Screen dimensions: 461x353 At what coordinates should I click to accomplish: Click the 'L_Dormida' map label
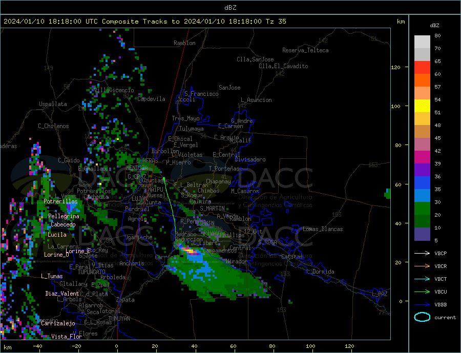320,272
